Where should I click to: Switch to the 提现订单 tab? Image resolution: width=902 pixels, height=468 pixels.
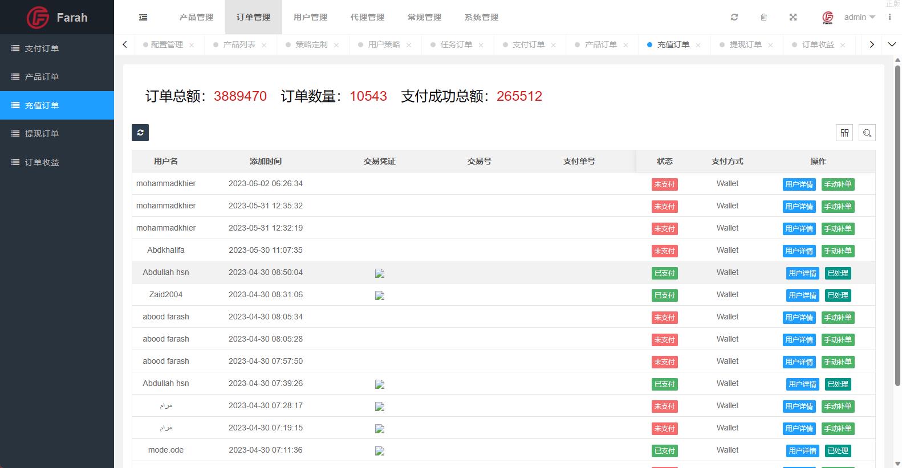pos(745,44)
